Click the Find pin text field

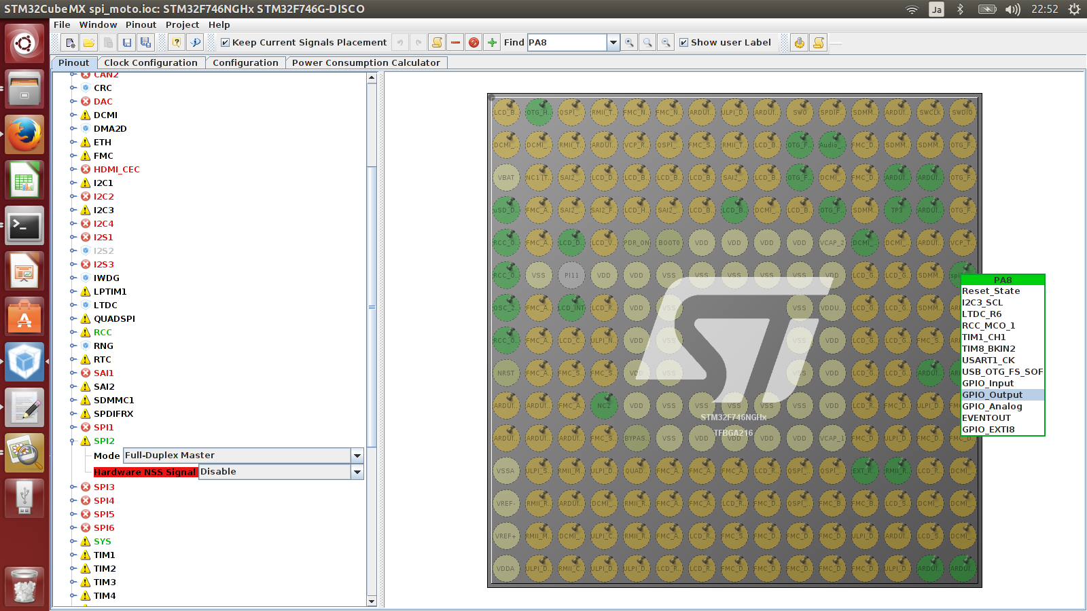[566, 43]
